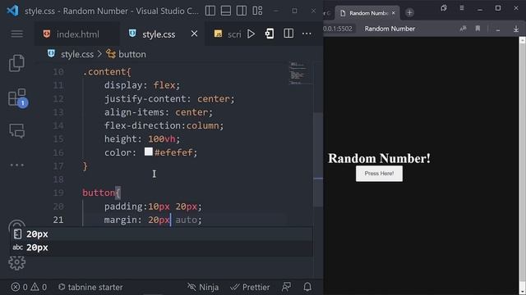Open a new browser tab with plus
The image size is (526, 295).
click(409, 13)
